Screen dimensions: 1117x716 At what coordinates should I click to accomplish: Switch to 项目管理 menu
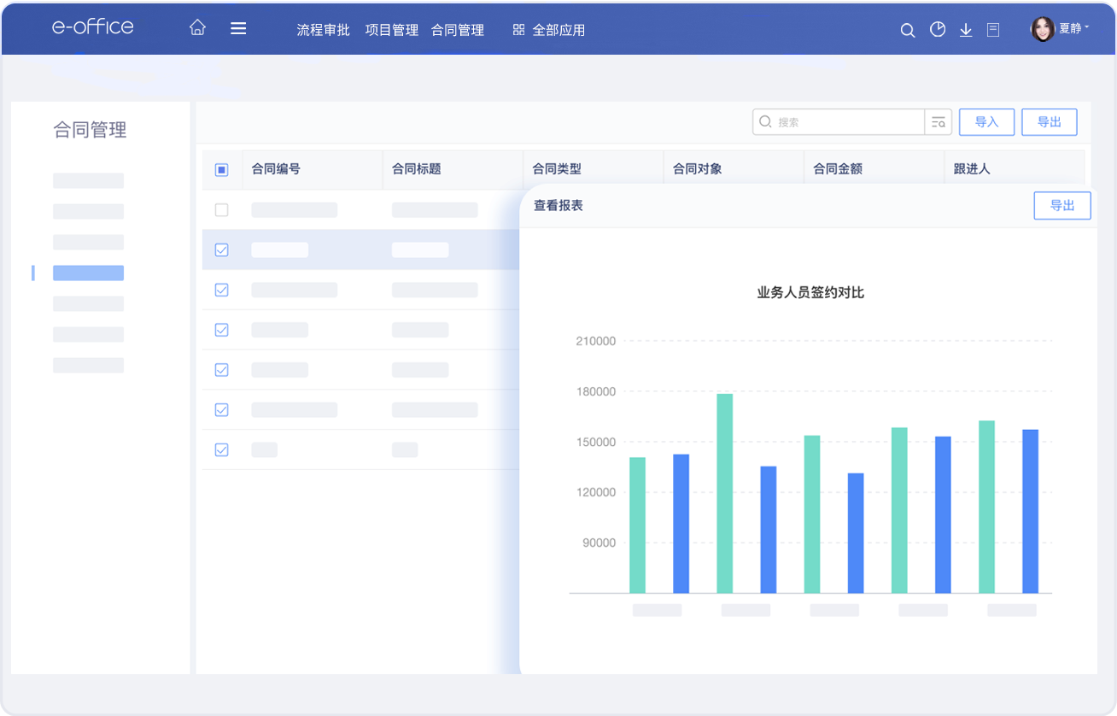[391, 30]
